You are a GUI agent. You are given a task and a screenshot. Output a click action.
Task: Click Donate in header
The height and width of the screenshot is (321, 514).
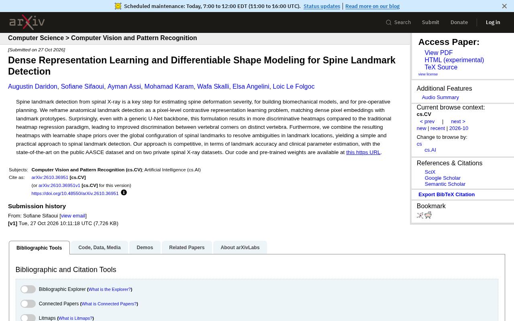coord(459,22)
